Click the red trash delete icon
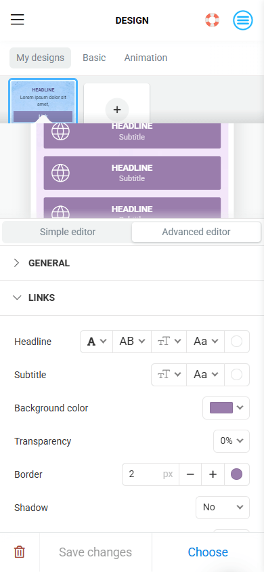Image resolution: width=264 pixels, height=572 pixels. click(x=20, y=552)
